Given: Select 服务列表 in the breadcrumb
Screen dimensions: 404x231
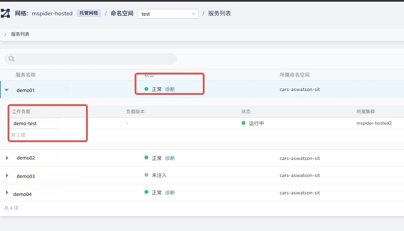Looking at the screenshot, I should point(219,14).
